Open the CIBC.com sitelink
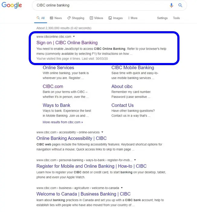The width and height of the screenshot is (197, 212). click(x=53, y=86)
